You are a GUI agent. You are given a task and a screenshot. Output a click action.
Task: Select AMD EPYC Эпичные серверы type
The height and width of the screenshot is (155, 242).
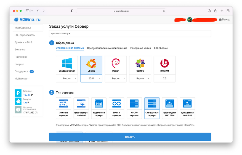pos(63,108)
